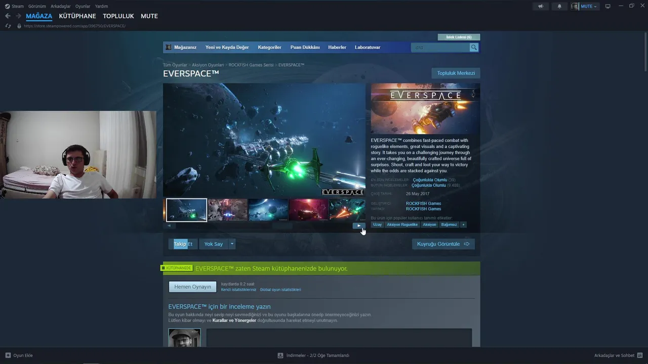
Task: Click the Uzay tag
Action: (377, 224)
